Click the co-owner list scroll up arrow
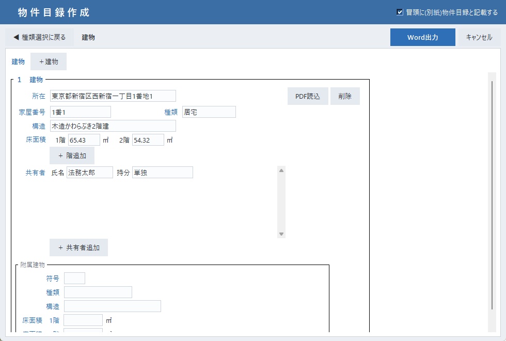506x341 pixels. (281, 171)
